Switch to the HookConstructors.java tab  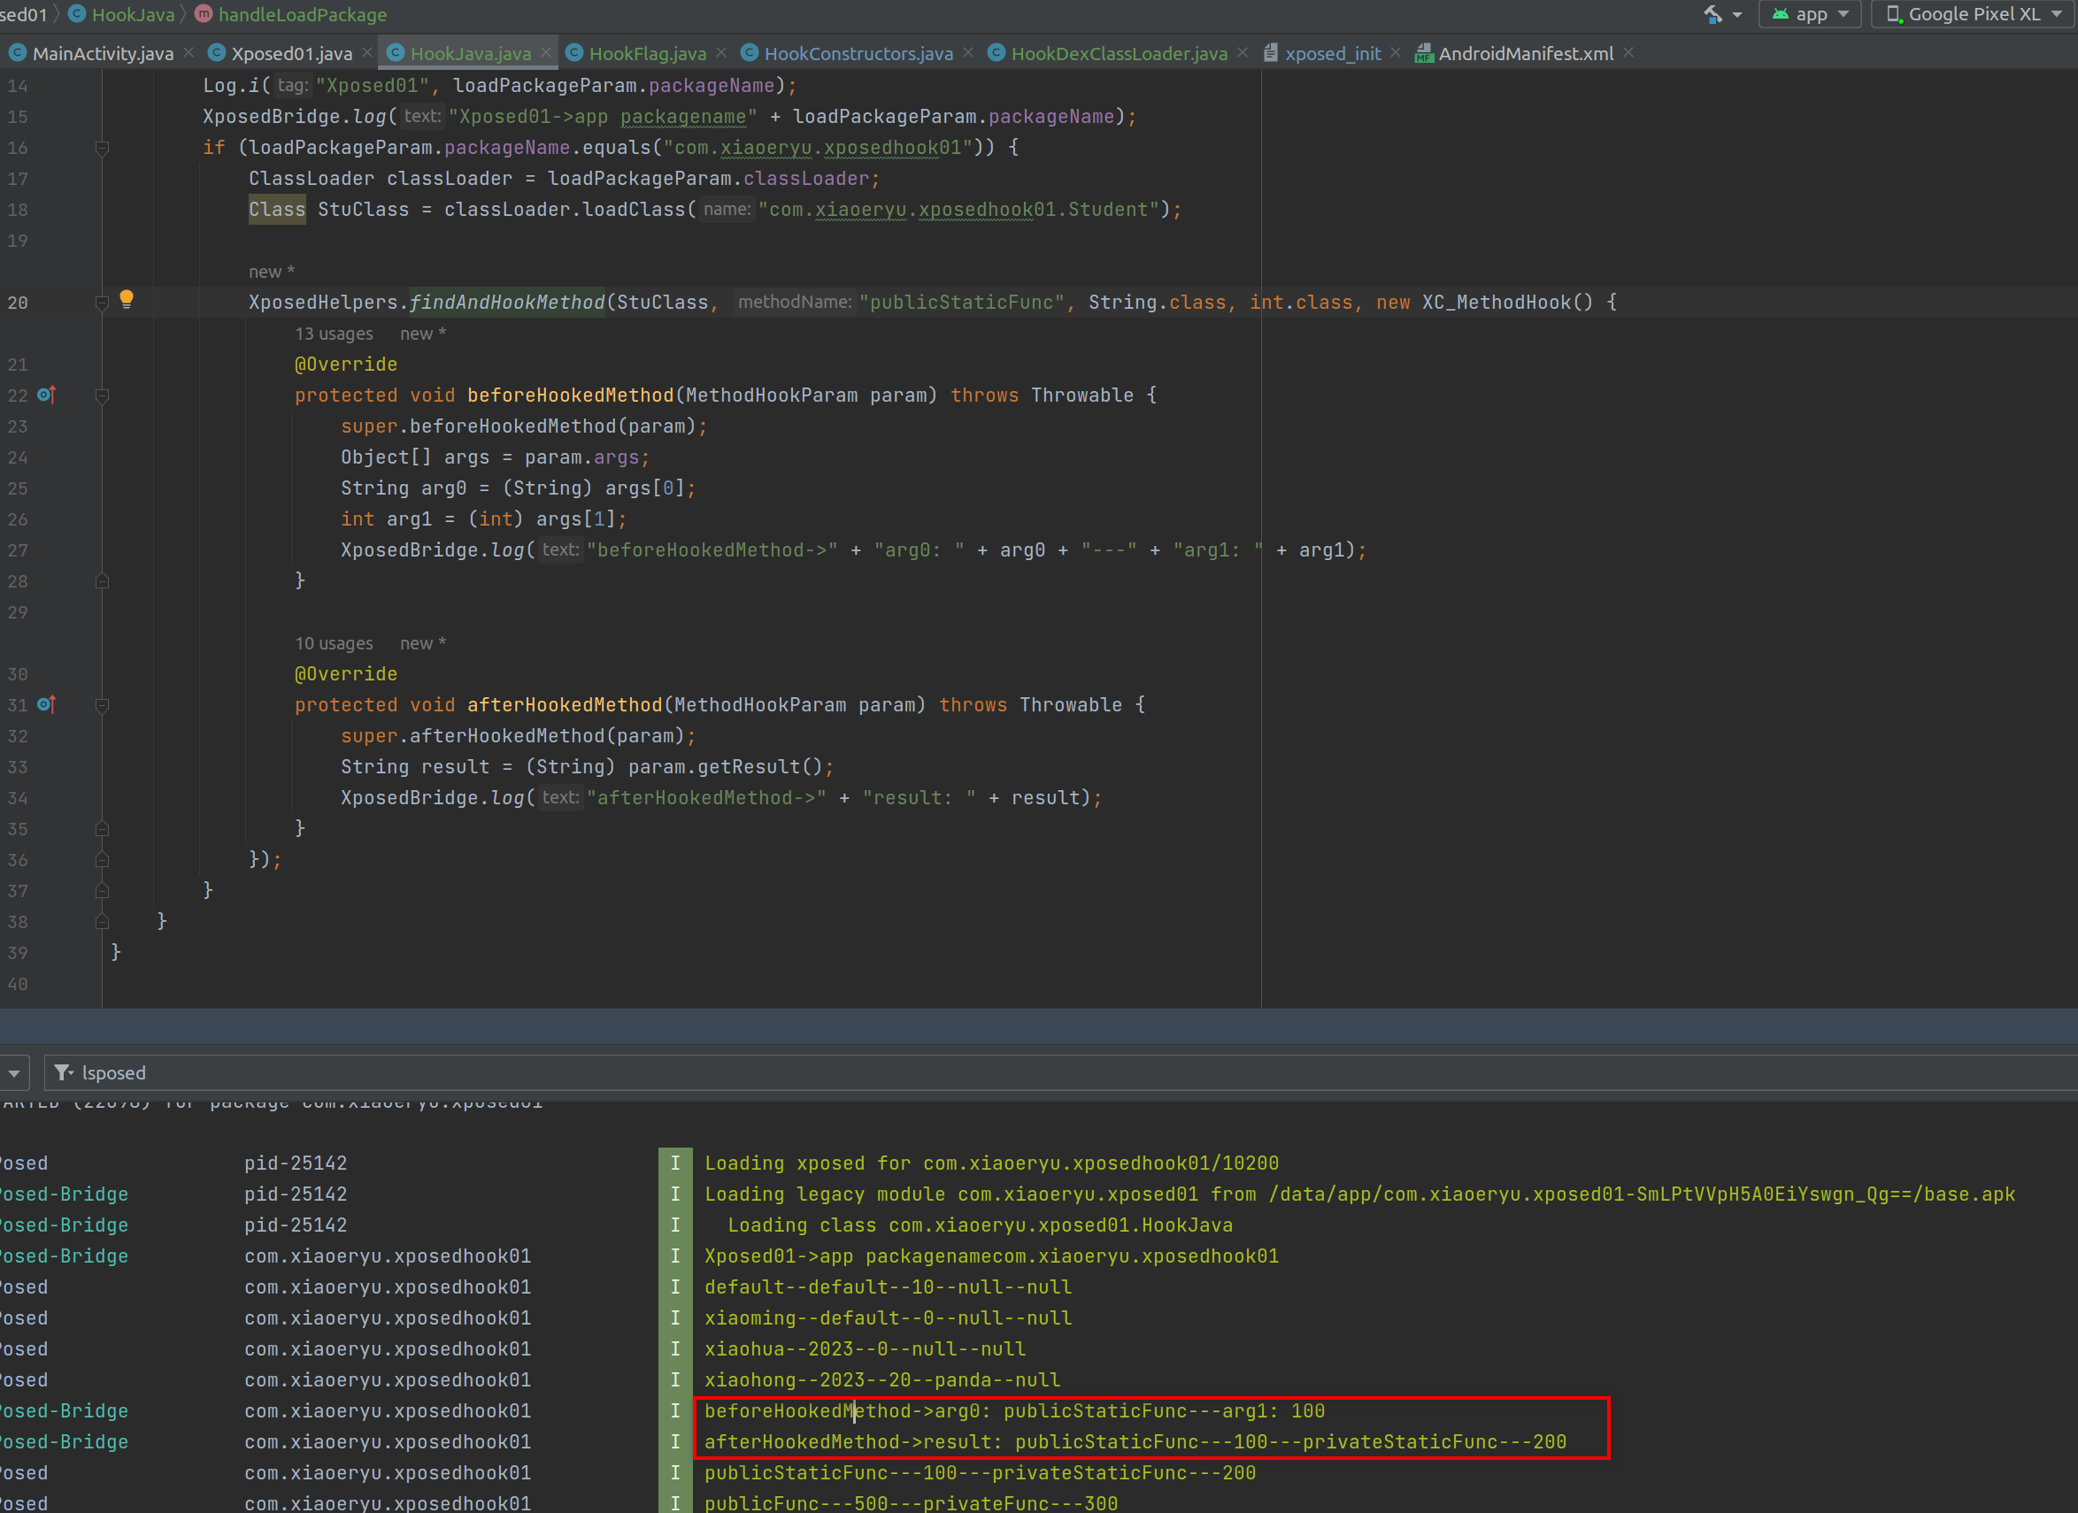click(x=858, y=53)
